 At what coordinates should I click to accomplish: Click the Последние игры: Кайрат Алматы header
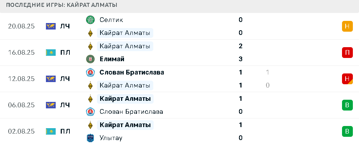pos(61,5)
